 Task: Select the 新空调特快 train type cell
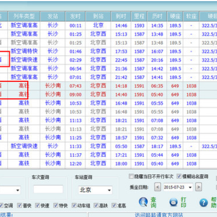[x=24, y=51]
